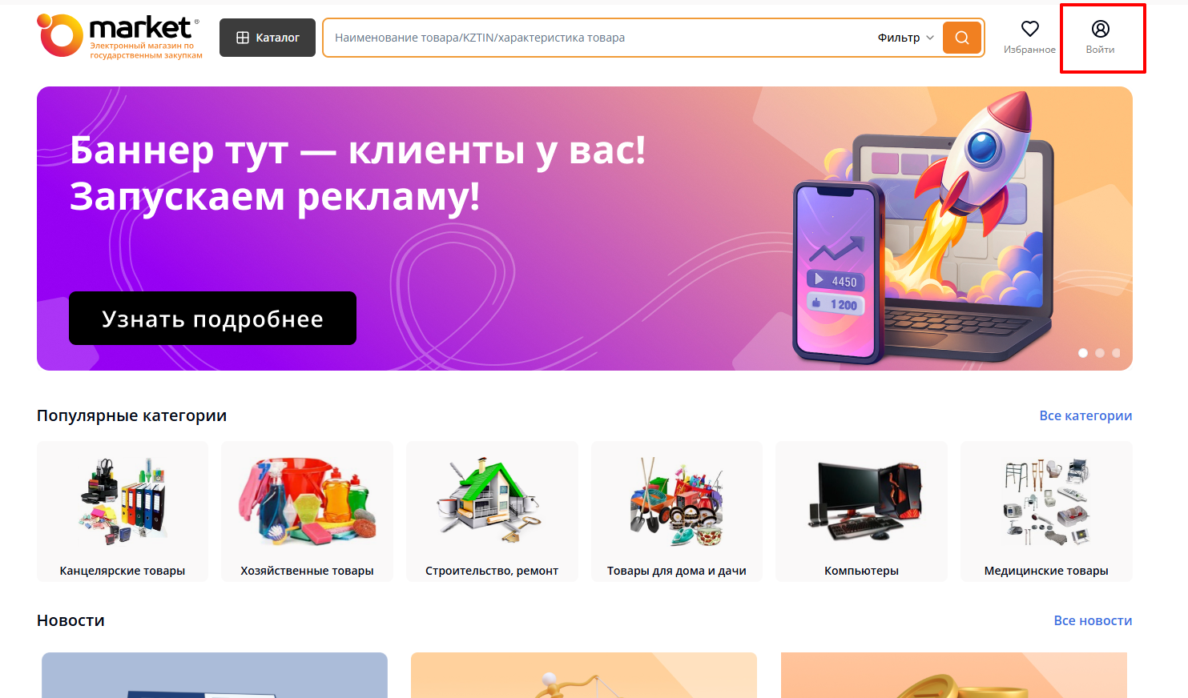Viewport: 1188px width, 698px height.
Task: Click the Войти user profile icon
Action: [x=1100, y=29]
